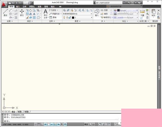Toggle Polar tracking in status bar
Screen dimensions: 162x127
click(x=45, y=124)
